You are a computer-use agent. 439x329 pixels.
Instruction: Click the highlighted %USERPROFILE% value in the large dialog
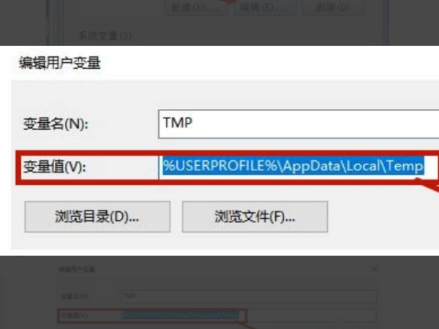point(293,166)
